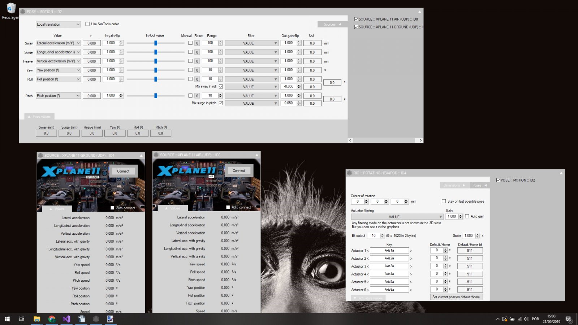The height and width of the screenshot is (325, 578).
Task: Enable the Use SimTools order checkbox
Action: coord(87,24)
